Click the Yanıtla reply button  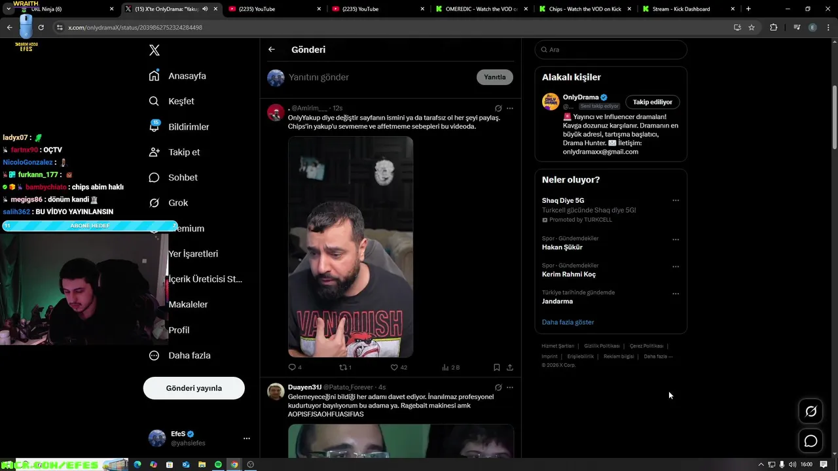[495, 77]
